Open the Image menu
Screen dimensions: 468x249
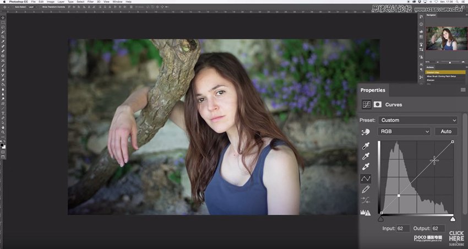point(50,2)
